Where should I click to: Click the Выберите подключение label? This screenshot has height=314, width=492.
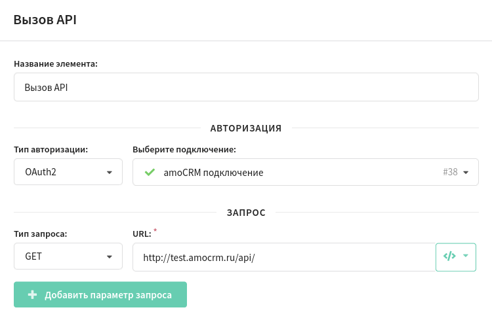(184, 150)
